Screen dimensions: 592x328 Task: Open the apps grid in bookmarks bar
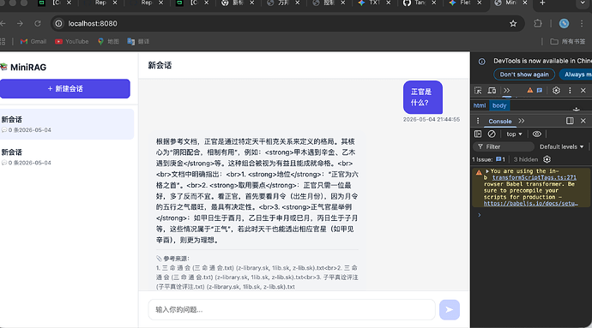point(3,41)
